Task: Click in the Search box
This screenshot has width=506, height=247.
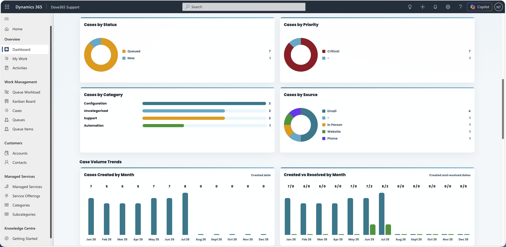Action: point(244,7)
